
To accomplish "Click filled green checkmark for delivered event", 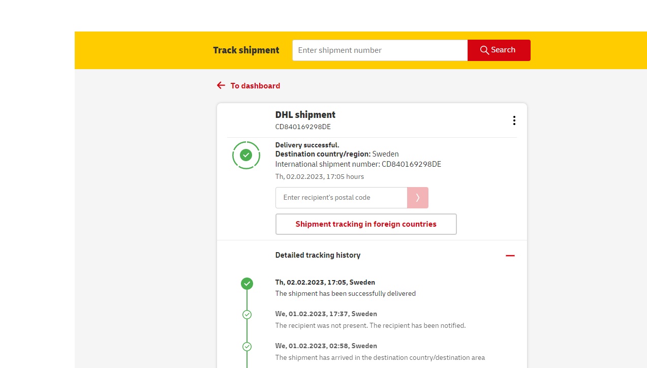I will [x=247, y=284].
